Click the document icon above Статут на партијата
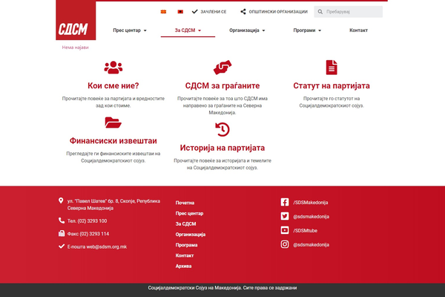 click(332, 68)
